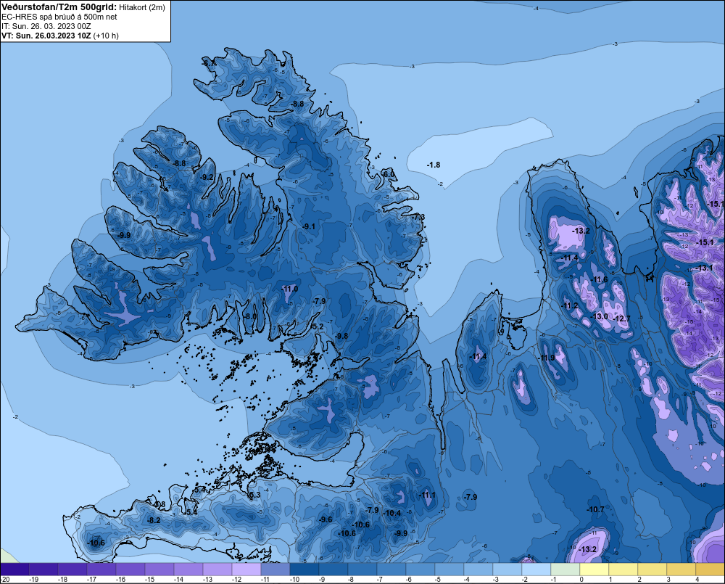
Task: Click the "-6.0" coastal temperature label
Action: 389,174
